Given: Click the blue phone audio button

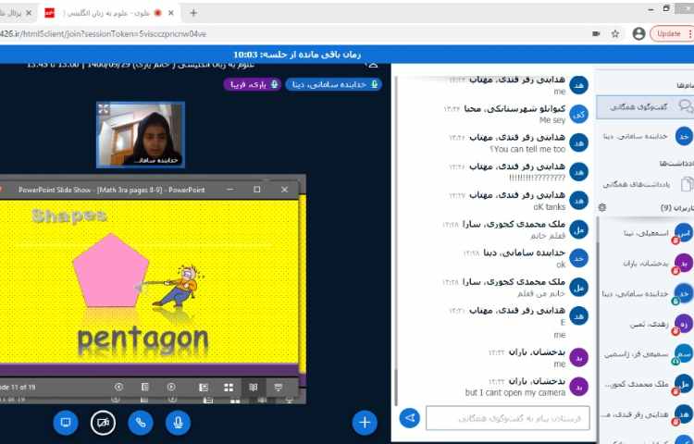Looking at the screenshot, I should (141, 423).
